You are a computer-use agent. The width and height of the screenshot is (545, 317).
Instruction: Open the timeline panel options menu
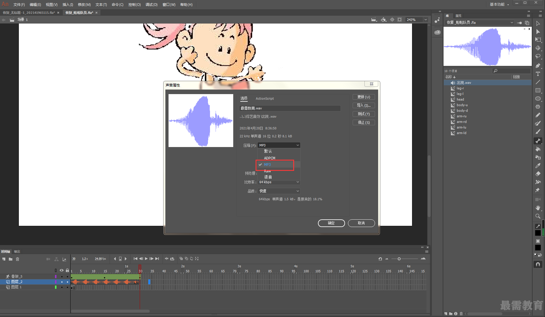pyautogui.click(x=427, y=252)
